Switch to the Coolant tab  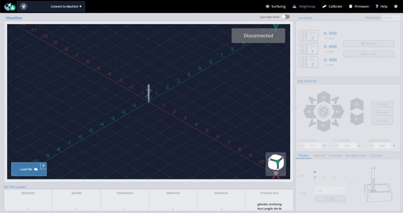coord(376,156)
